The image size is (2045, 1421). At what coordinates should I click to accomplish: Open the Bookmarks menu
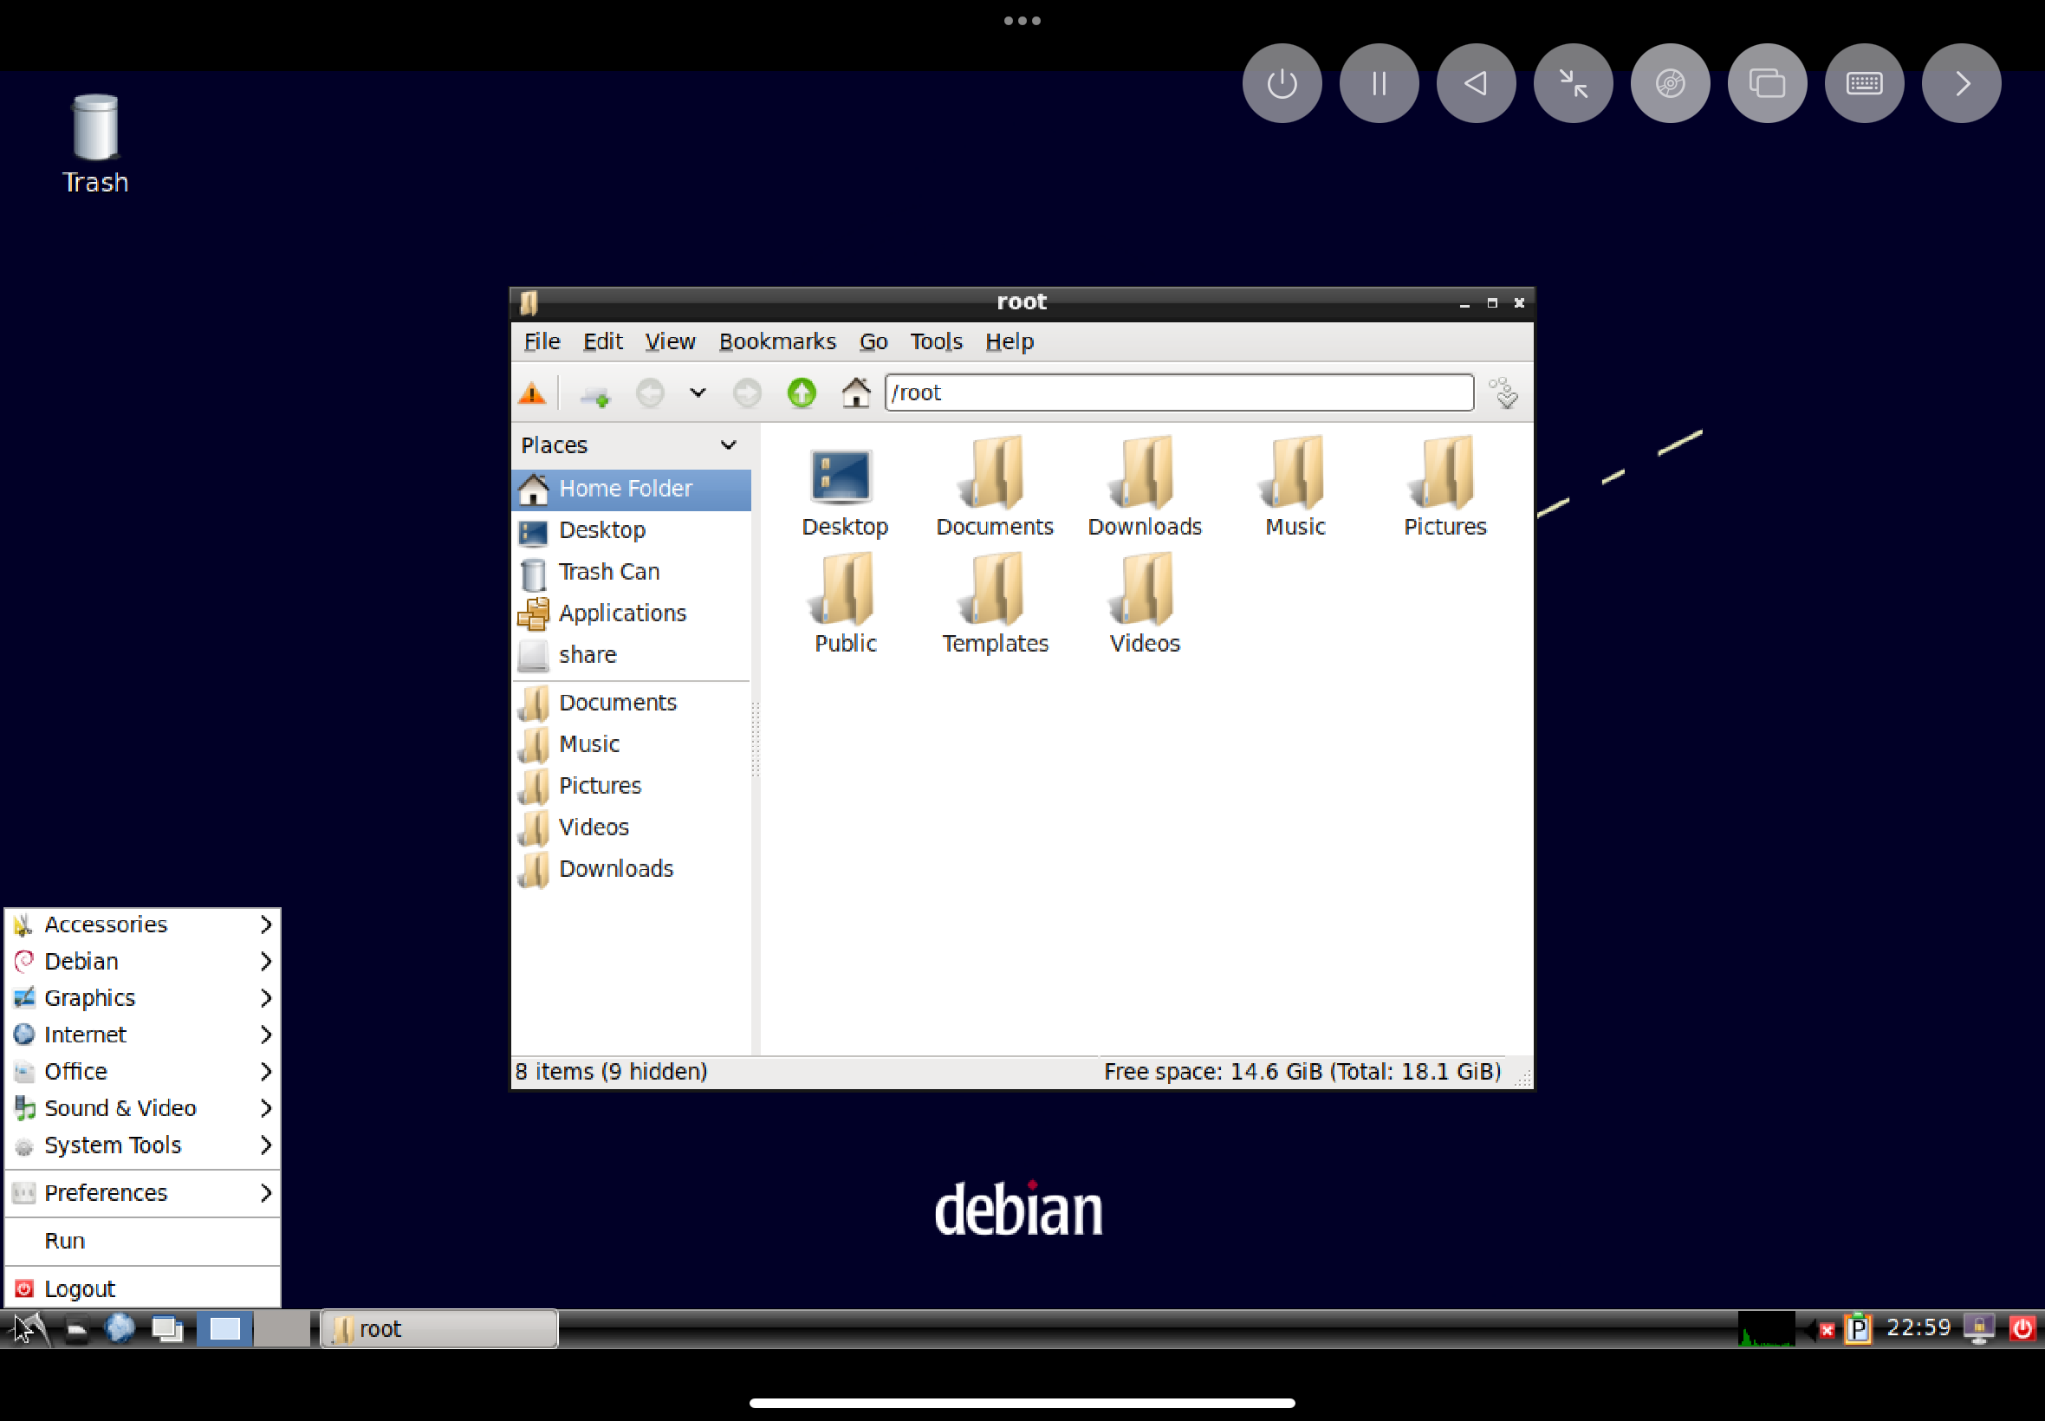(777, 342)
